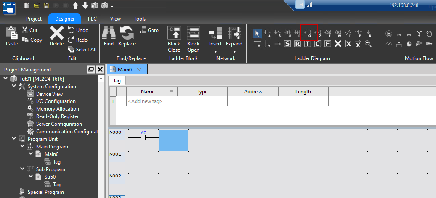The width and height of the screenshot is (436, 198).
Task: Click the zoom magnifier in Ladder Diagram
Action: pos(368,43)
